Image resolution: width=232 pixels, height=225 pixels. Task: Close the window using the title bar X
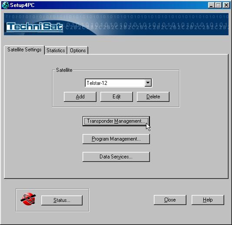coord(226,5)
